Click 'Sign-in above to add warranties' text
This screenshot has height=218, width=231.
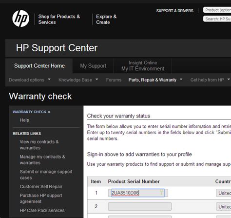coord(139,154)
